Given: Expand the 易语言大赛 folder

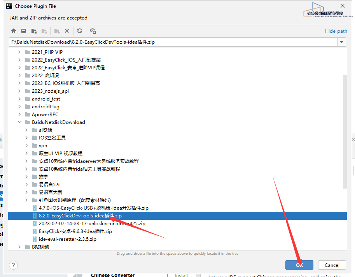Looking at the screenshot, I should 26,192.
